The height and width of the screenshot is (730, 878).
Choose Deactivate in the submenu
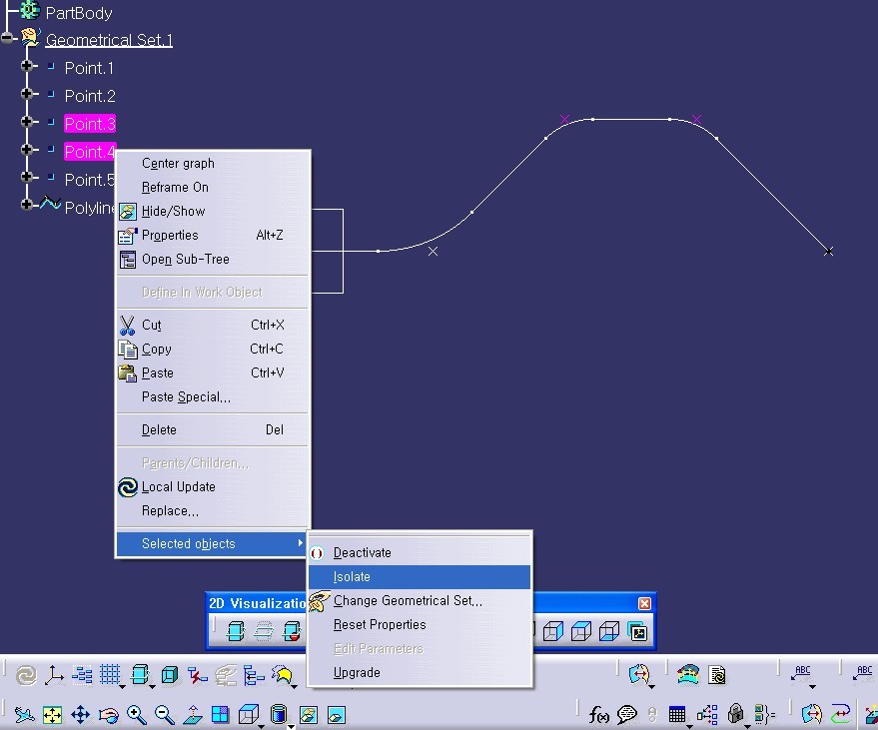pos(362,553)
